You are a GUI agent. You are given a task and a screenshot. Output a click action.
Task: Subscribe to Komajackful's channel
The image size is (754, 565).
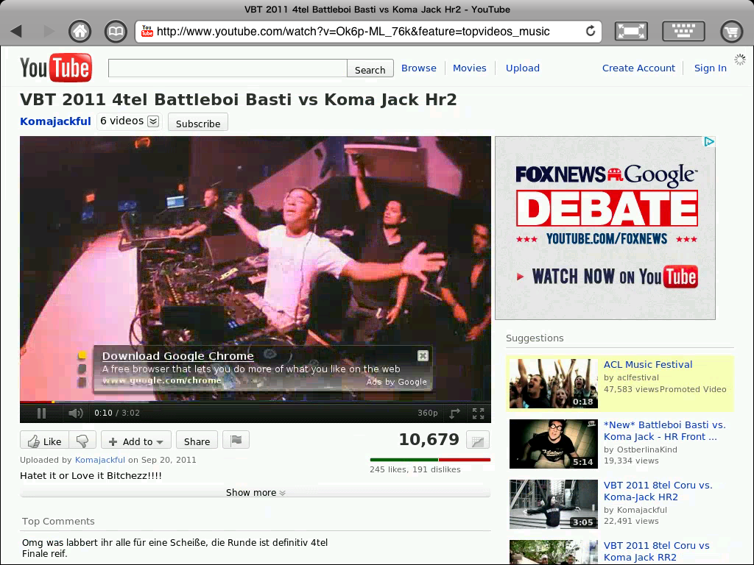(197, 123)
